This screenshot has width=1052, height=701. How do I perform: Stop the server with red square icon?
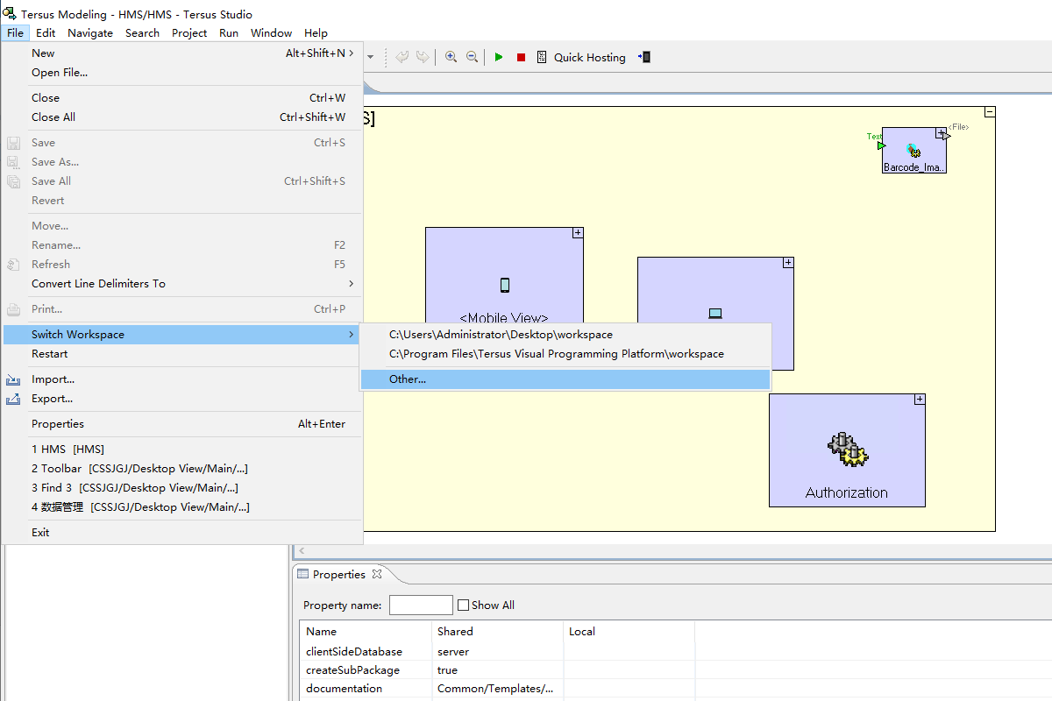(x=521, y=57)
